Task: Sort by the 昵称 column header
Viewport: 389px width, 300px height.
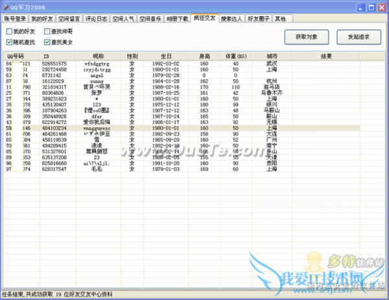Action: pos(98,56)
